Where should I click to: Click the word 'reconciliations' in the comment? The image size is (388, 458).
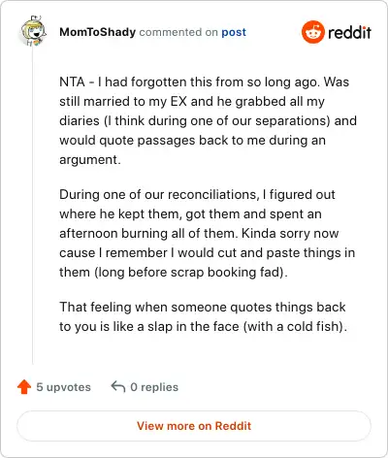[211, 194]
